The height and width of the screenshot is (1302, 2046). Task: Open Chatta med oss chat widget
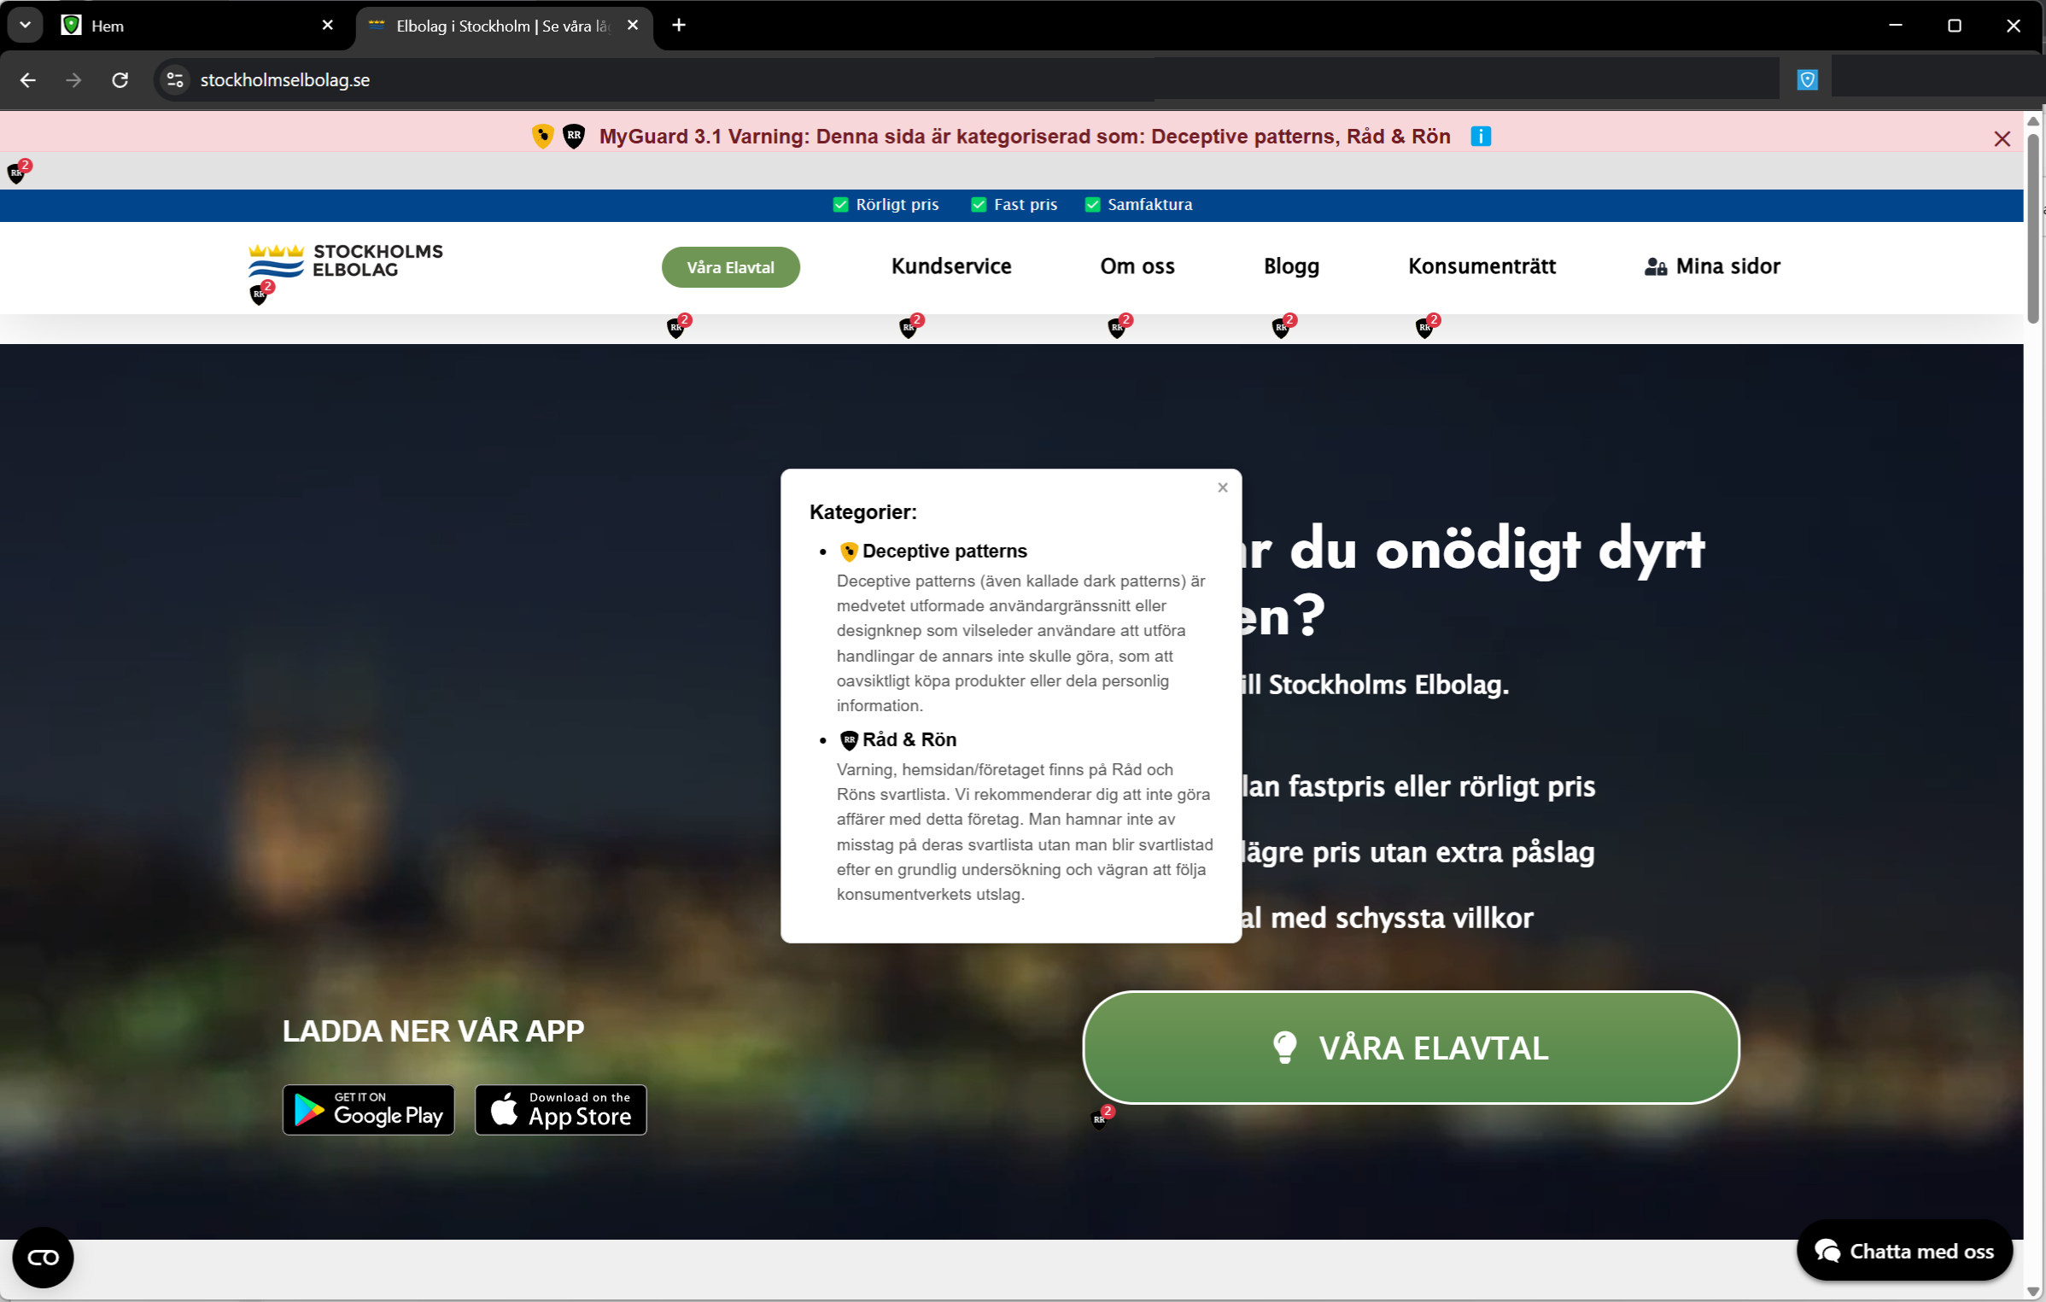1904,1251
